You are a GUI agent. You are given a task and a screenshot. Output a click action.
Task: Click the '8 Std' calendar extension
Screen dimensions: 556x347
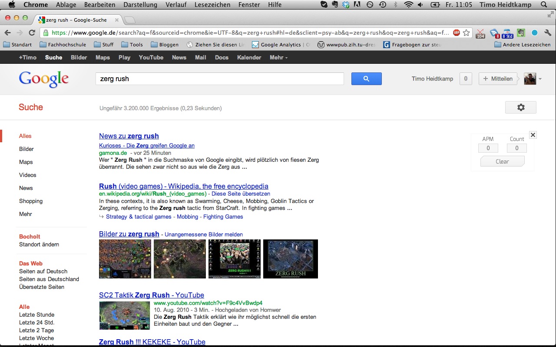[507, 33]
